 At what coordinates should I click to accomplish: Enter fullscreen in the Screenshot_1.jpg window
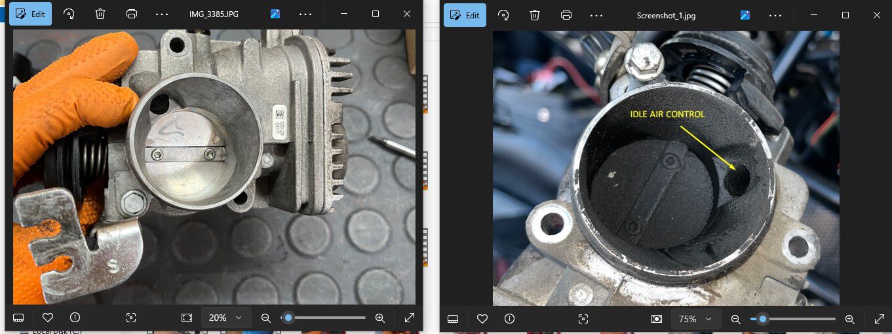click(880, 319)
